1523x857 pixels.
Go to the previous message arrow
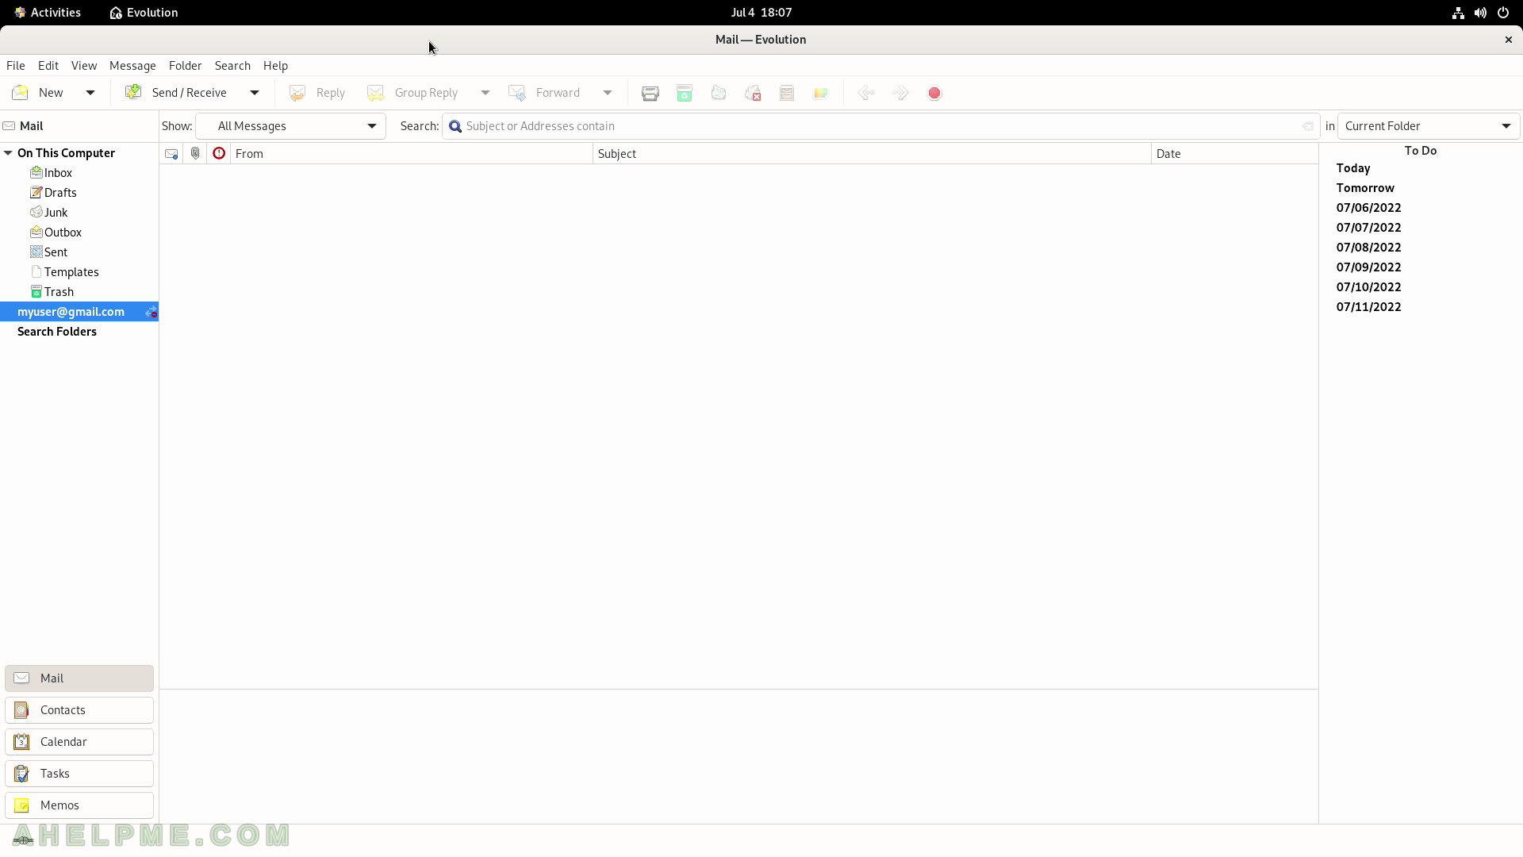(x=866, y=93)
